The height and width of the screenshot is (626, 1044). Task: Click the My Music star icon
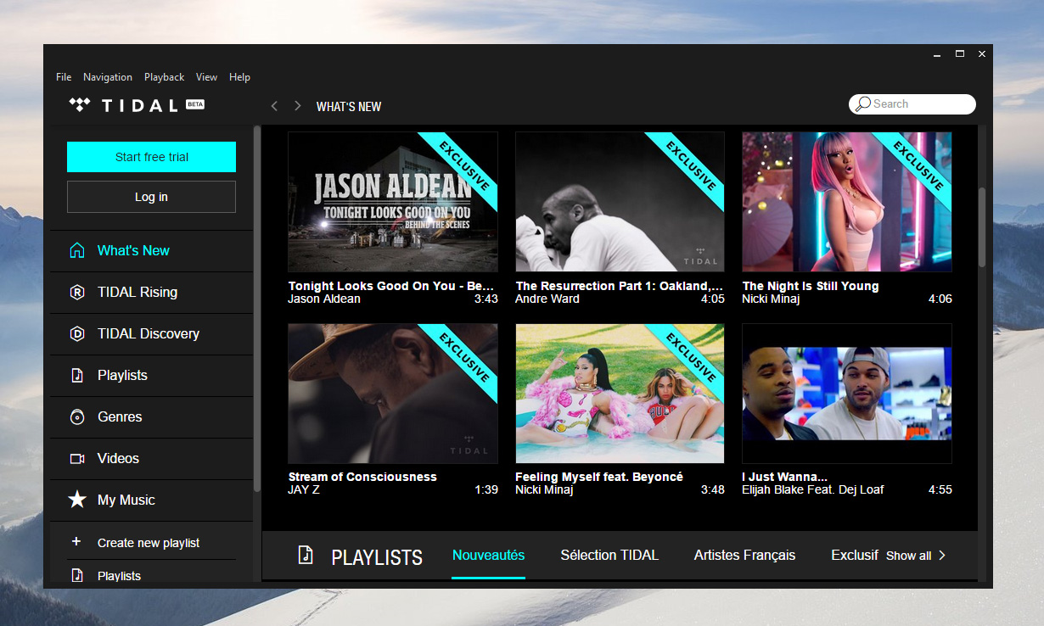77,500
